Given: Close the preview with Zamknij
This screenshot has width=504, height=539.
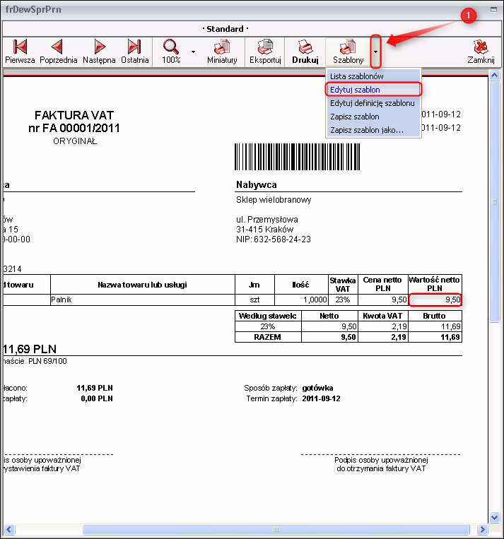Looking at the screenshot, I should click(481, 52).
